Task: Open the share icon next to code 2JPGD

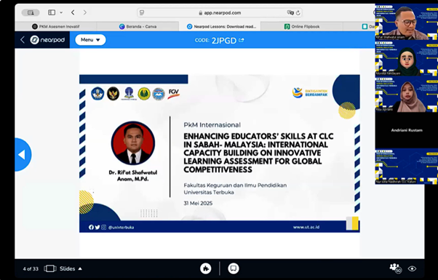Action: point(242,40)
